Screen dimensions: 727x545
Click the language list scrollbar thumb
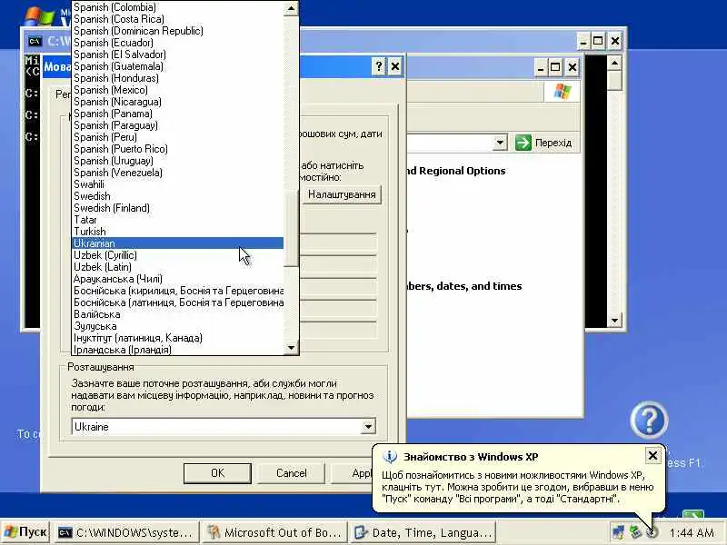pos(291,228)
